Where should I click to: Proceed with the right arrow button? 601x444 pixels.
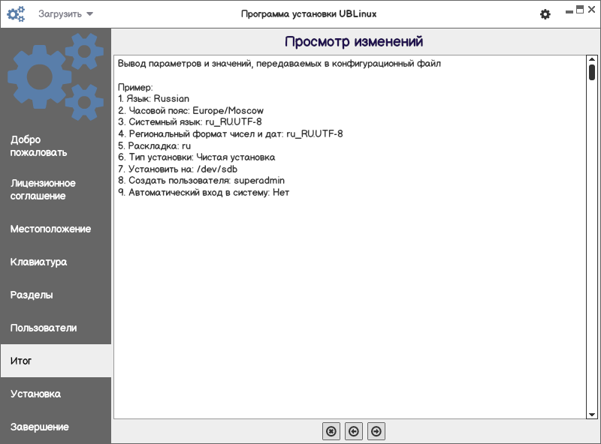[x=376, y=431]
